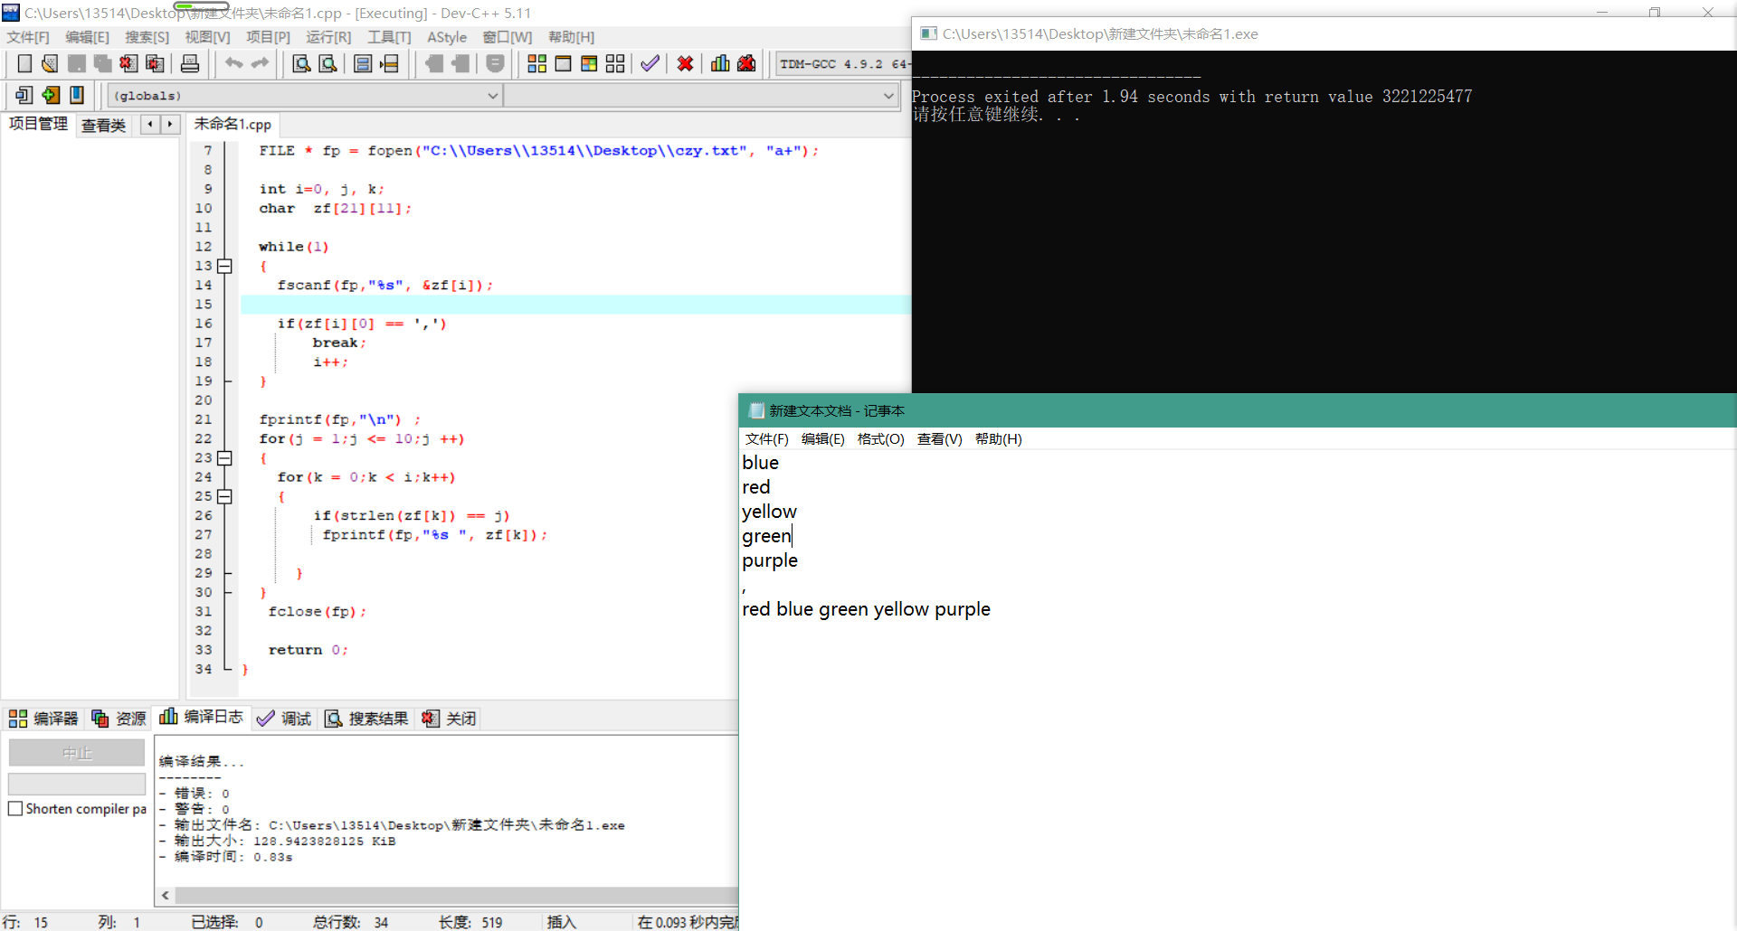Image resolution: width=1737 pixels, height=931 pixels.
Task: Collapse the for loop fold at line 23
Action: [x=225, y=458]
